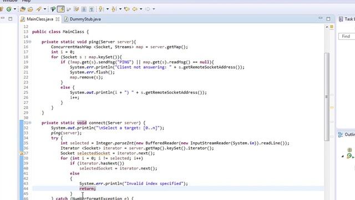Click the yellow warning mark in overview ruler
This screenshot has height=200, width=355.
point(332,107)
